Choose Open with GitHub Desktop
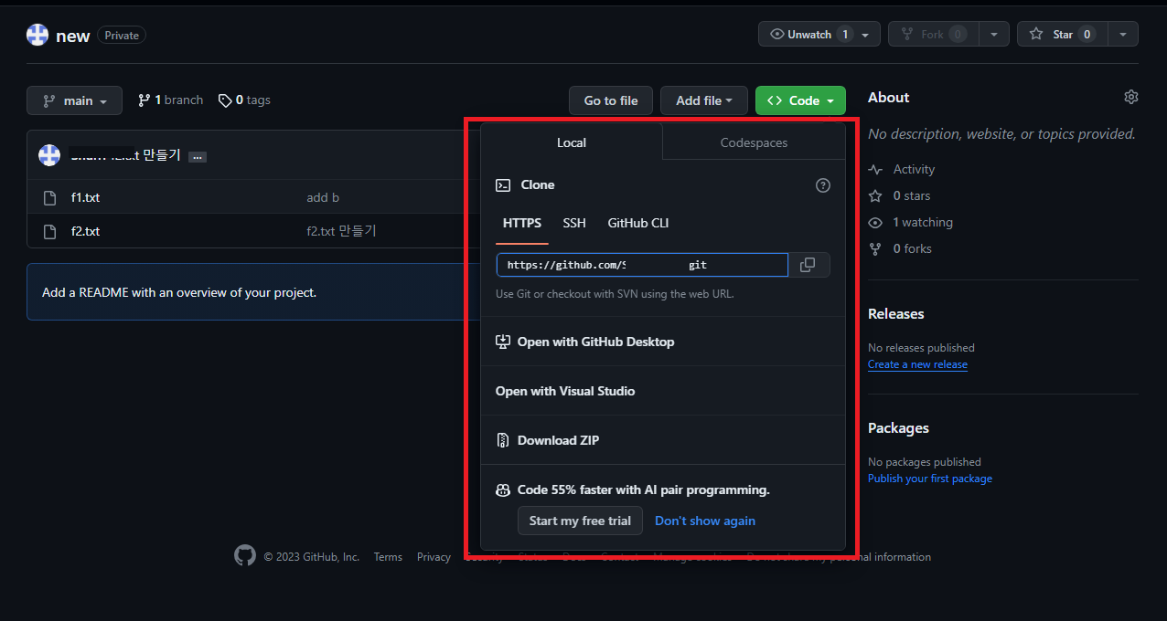Viewport: 1167px width, 621px height. pos(663,342)
